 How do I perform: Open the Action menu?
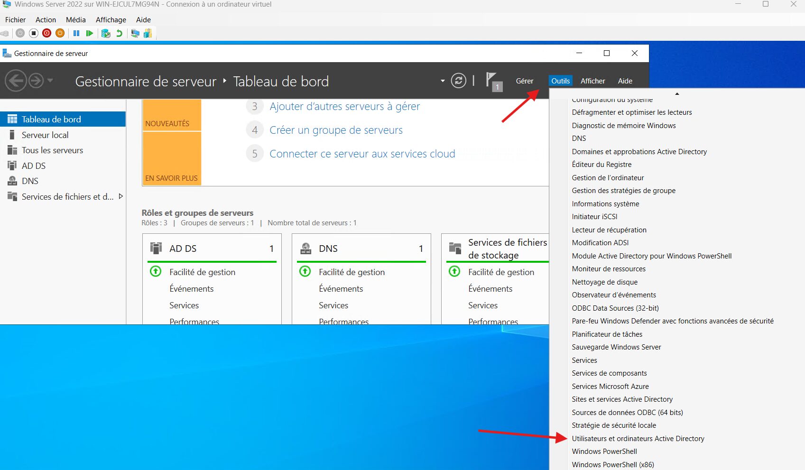(x=46, y=19)
